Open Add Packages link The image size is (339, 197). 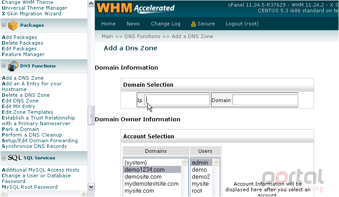19,37
